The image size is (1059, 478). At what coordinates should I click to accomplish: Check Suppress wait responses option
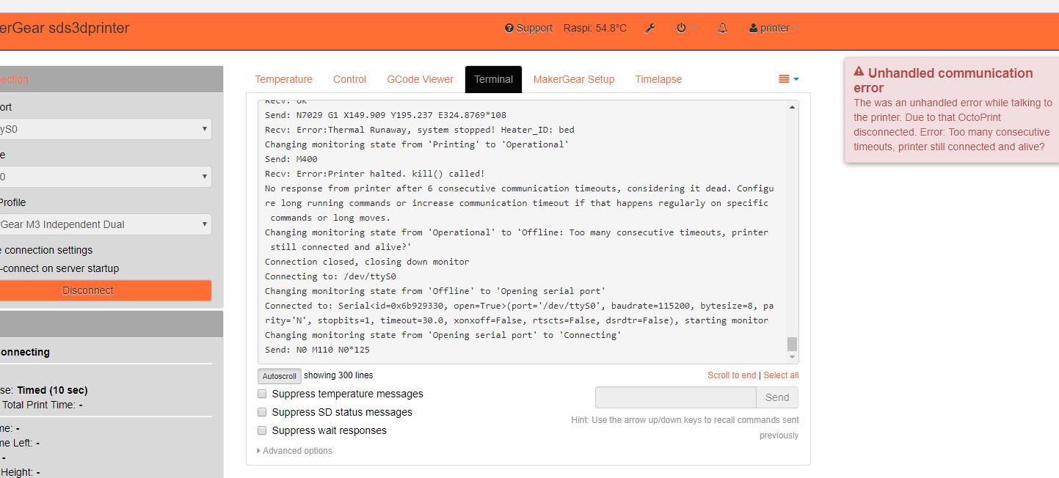(x=262, y=430)
